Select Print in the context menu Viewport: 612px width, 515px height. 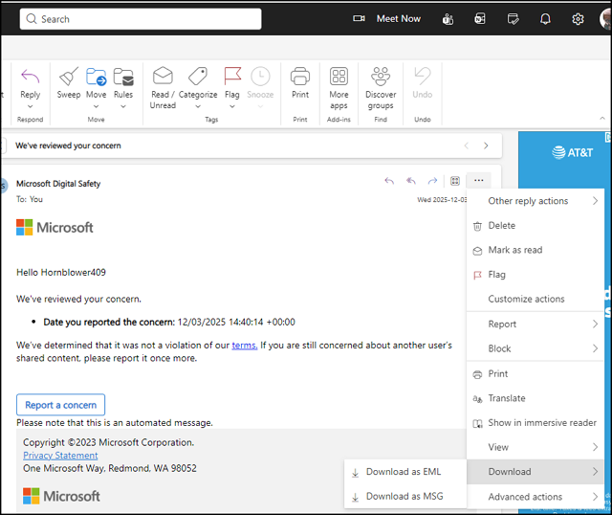[x=535, y=374]
